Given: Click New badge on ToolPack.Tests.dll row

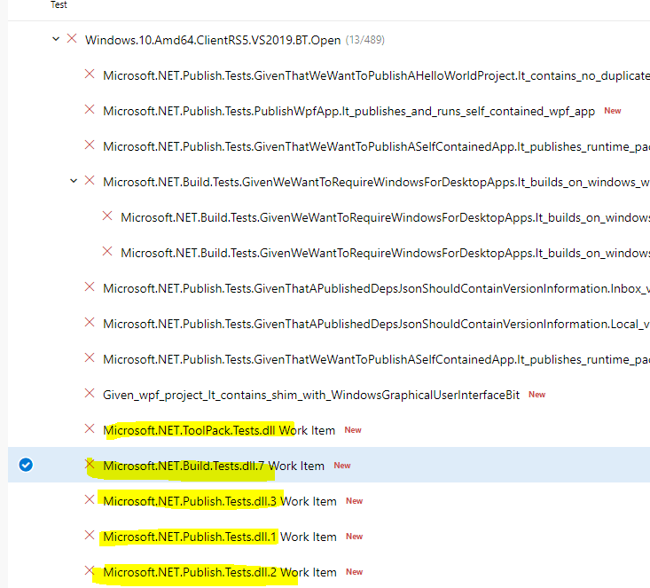Looking at the screenshot, I should pos(353,430).
